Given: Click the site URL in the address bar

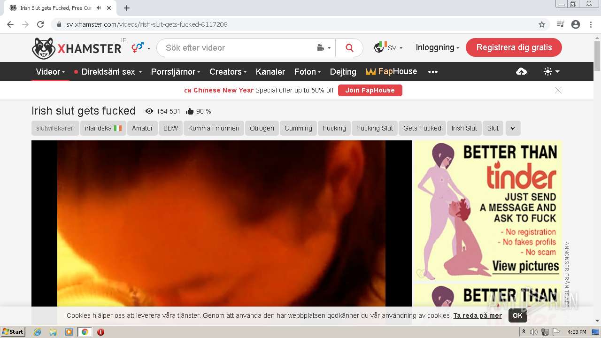Looking at the screenshot, I should [146, 24].
